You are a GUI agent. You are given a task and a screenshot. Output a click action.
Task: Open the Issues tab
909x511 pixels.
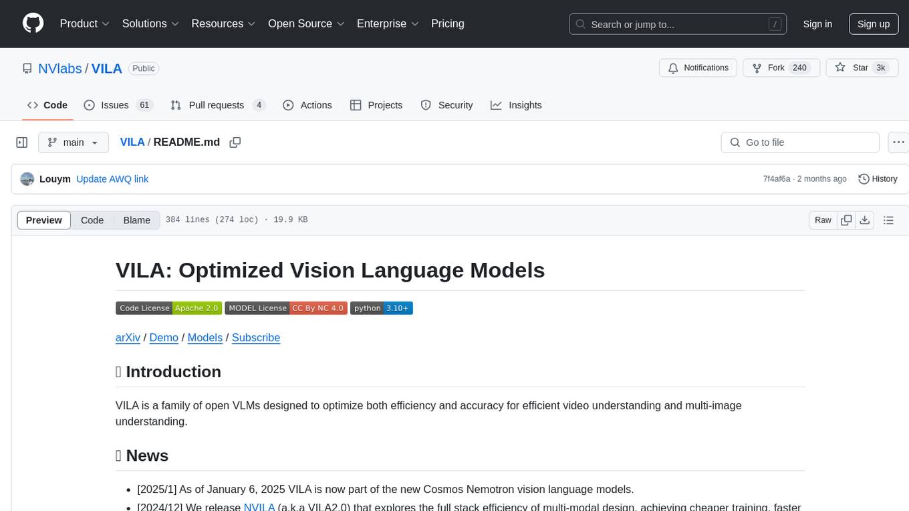(x=118, y=105)
